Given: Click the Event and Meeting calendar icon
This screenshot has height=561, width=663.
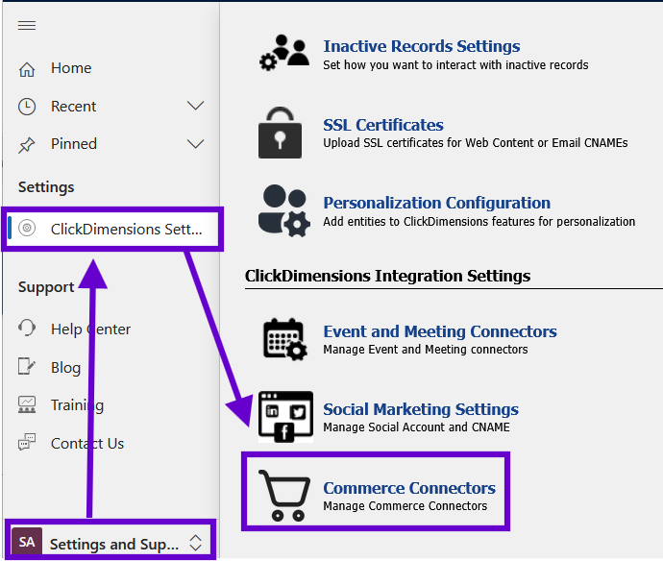Looking at the screenshot, I should tap(285, 339).
